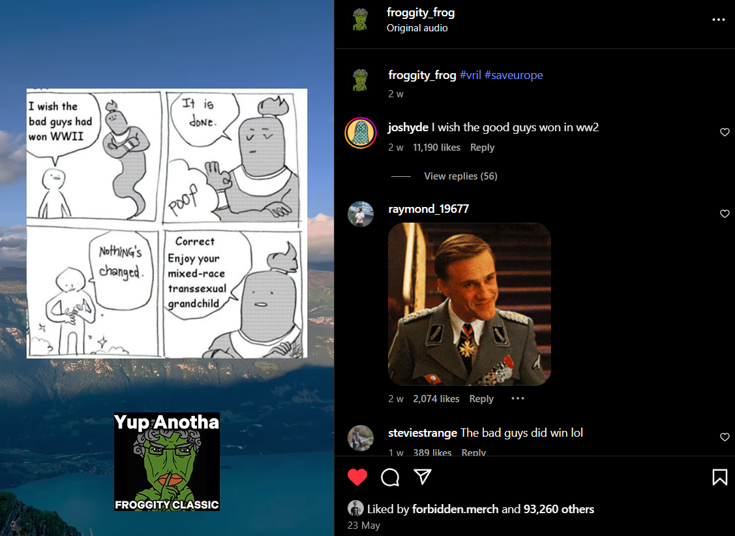Open raymond_19677's profile avatar
This screenshot has height=536, width=735.
pos(361,214)
